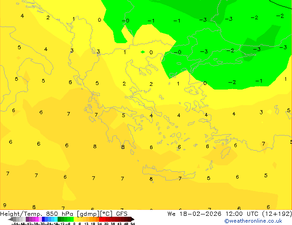Image resolution: width=292 pixels, height=225 pixels.
Task: Click the '850 hPa' level label
Action: pos(59,214)
